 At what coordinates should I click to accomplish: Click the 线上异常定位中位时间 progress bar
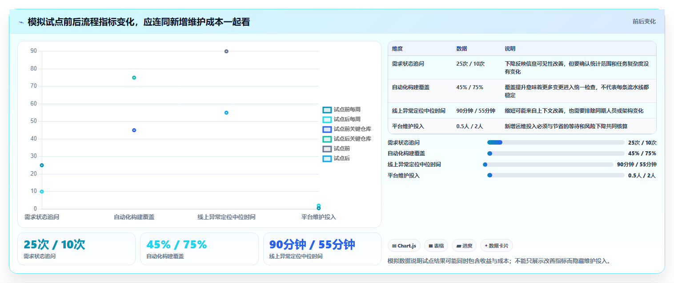[x=548, y=165]
